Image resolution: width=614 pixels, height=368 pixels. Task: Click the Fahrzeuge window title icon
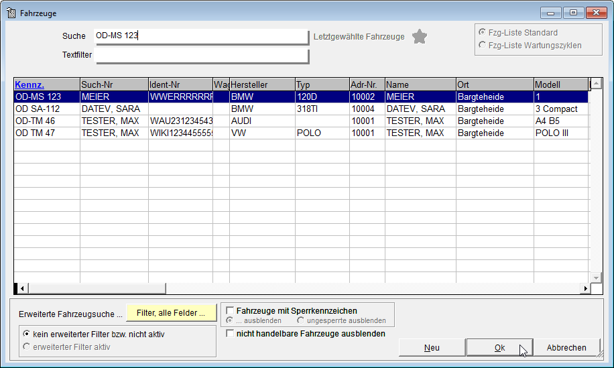(x=11, y=13)
